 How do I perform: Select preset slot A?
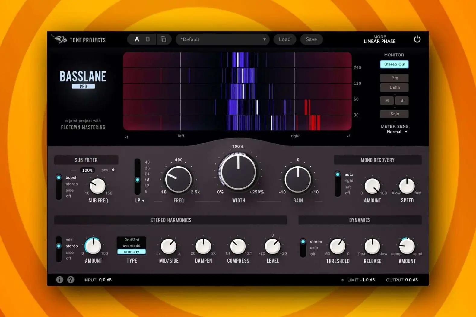[x=137, y=39]
